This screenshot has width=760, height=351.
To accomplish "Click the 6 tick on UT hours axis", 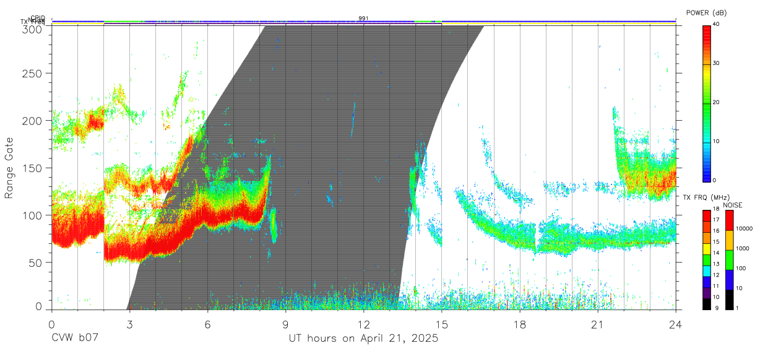I will point(207,324).
